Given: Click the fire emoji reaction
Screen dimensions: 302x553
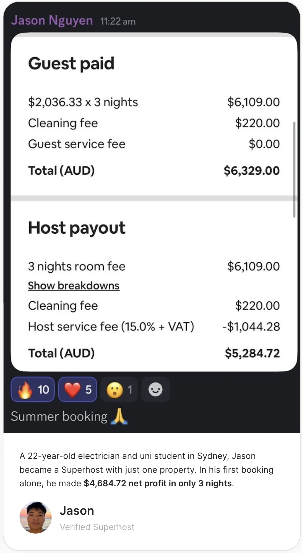Looking at the screenshot, I should (x=33, y=389).
